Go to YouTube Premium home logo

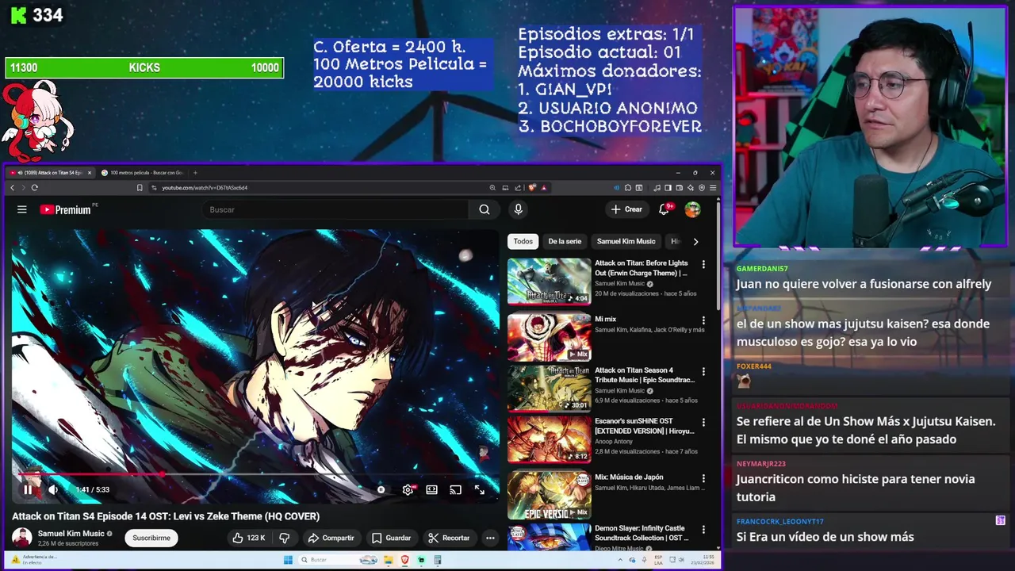[65, 209]
